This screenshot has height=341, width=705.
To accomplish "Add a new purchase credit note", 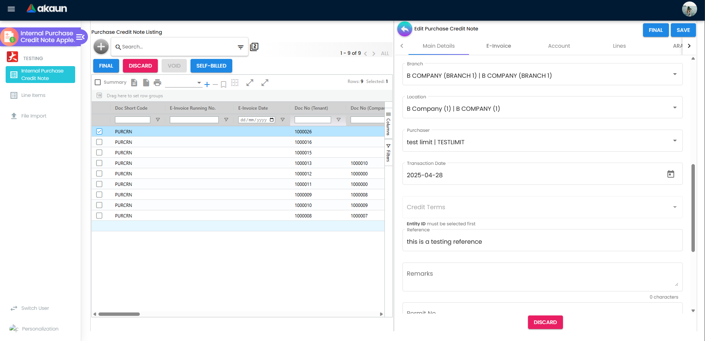I will click(101, 47).
